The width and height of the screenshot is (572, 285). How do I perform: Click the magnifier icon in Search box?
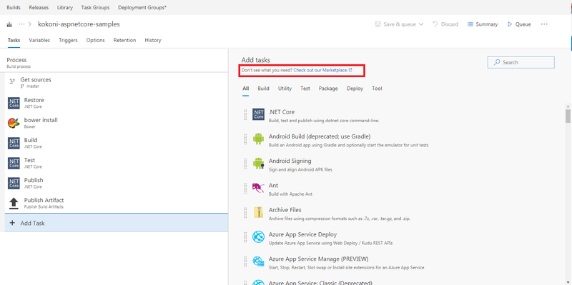tap(497, 62)
